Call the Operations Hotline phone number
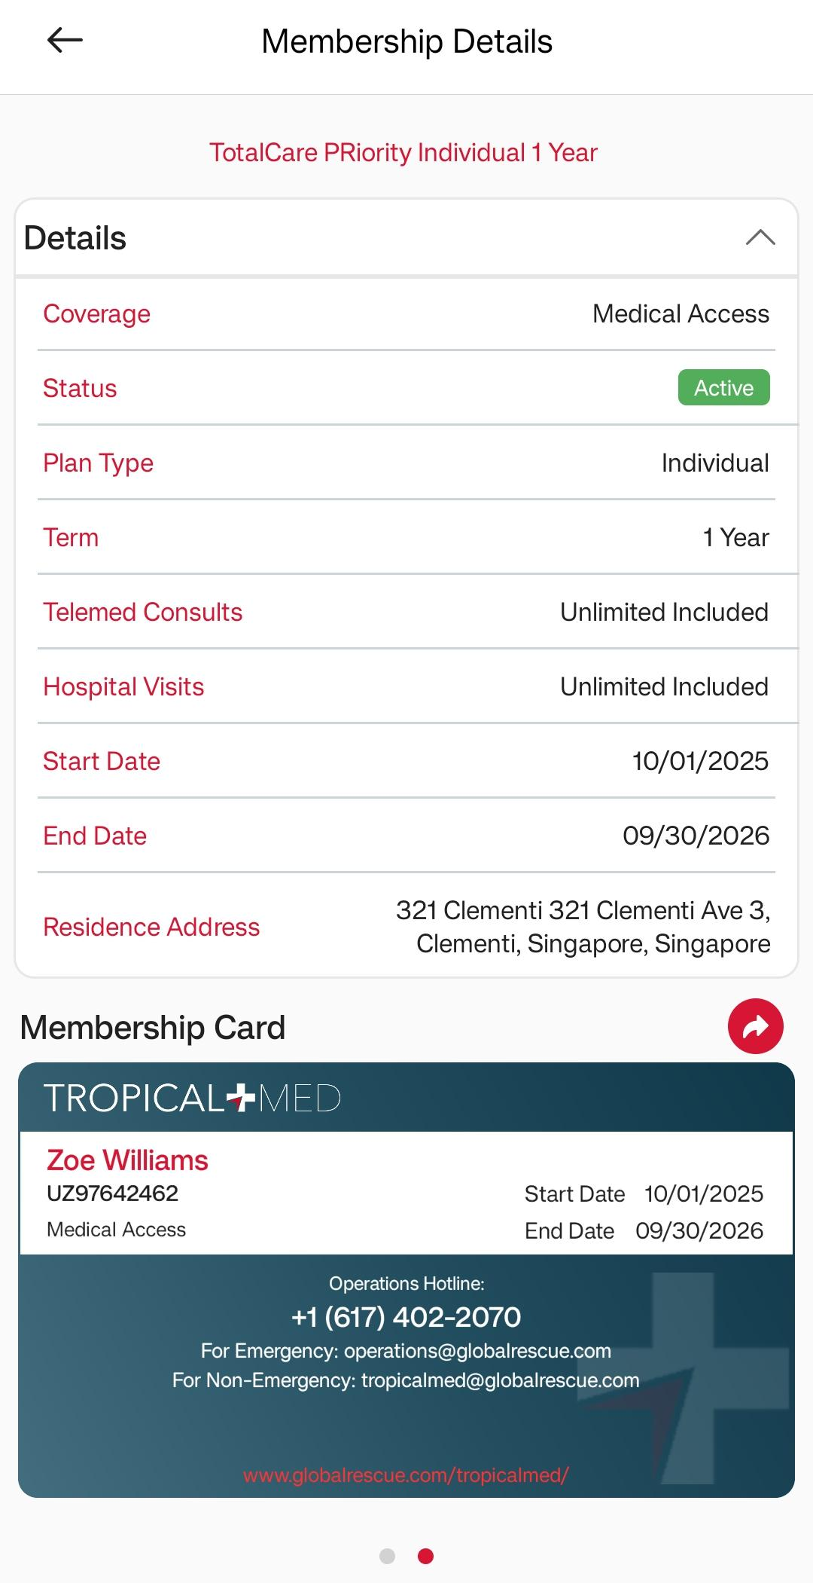Viewport: 813px width, 1583px height. pyautogui.click(x=406, y=1317)
